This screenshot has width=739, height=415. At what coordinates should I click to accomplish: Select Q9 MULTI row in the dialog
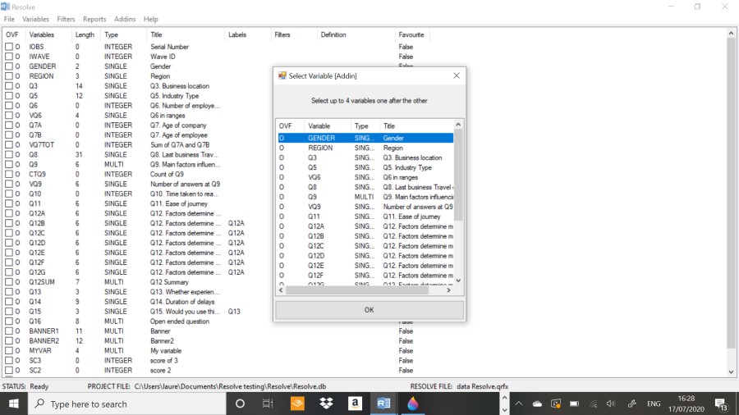coord(365,197)
